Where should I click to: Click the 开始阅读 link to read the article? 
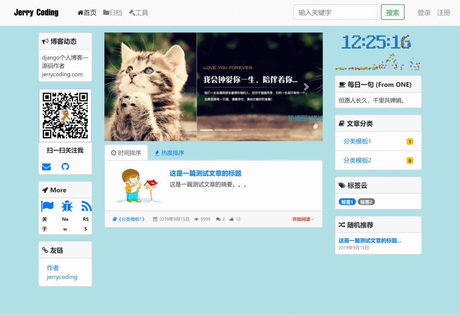(x=303, y=219)
